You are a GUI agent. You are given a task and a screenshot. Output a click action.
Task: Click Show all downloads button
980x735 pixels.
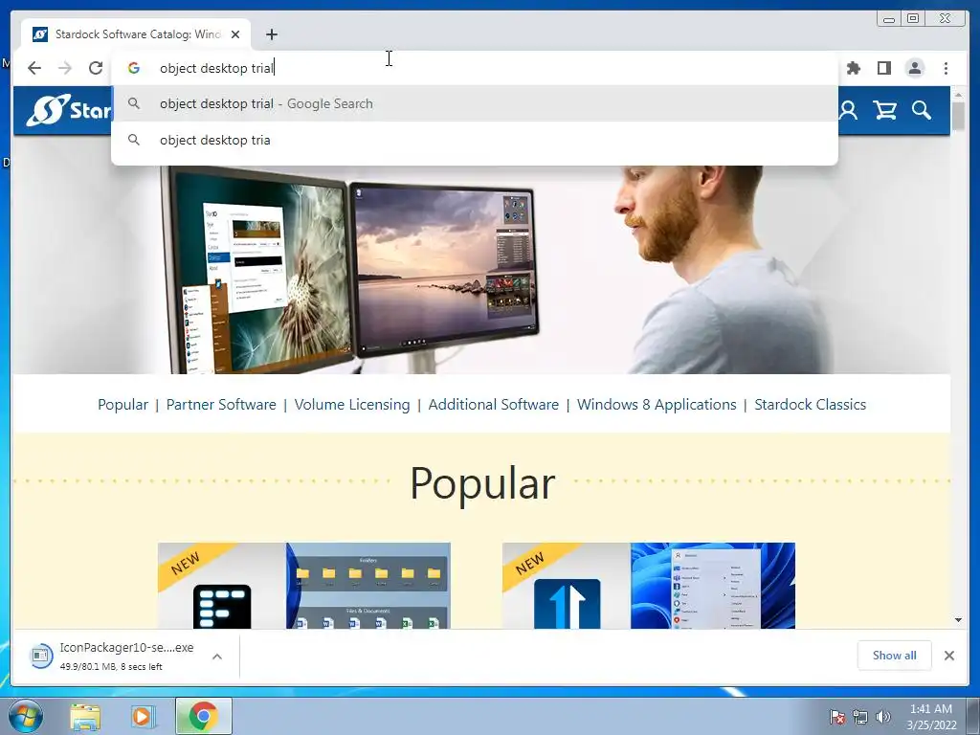click(895, 655)
